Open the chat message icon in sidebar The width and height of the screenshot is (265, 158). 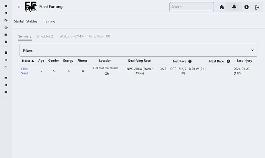6,92
